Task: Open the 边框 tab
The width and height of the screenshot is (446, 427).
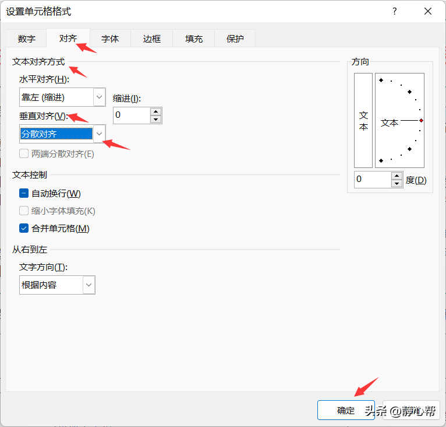Action: point(151,38)
